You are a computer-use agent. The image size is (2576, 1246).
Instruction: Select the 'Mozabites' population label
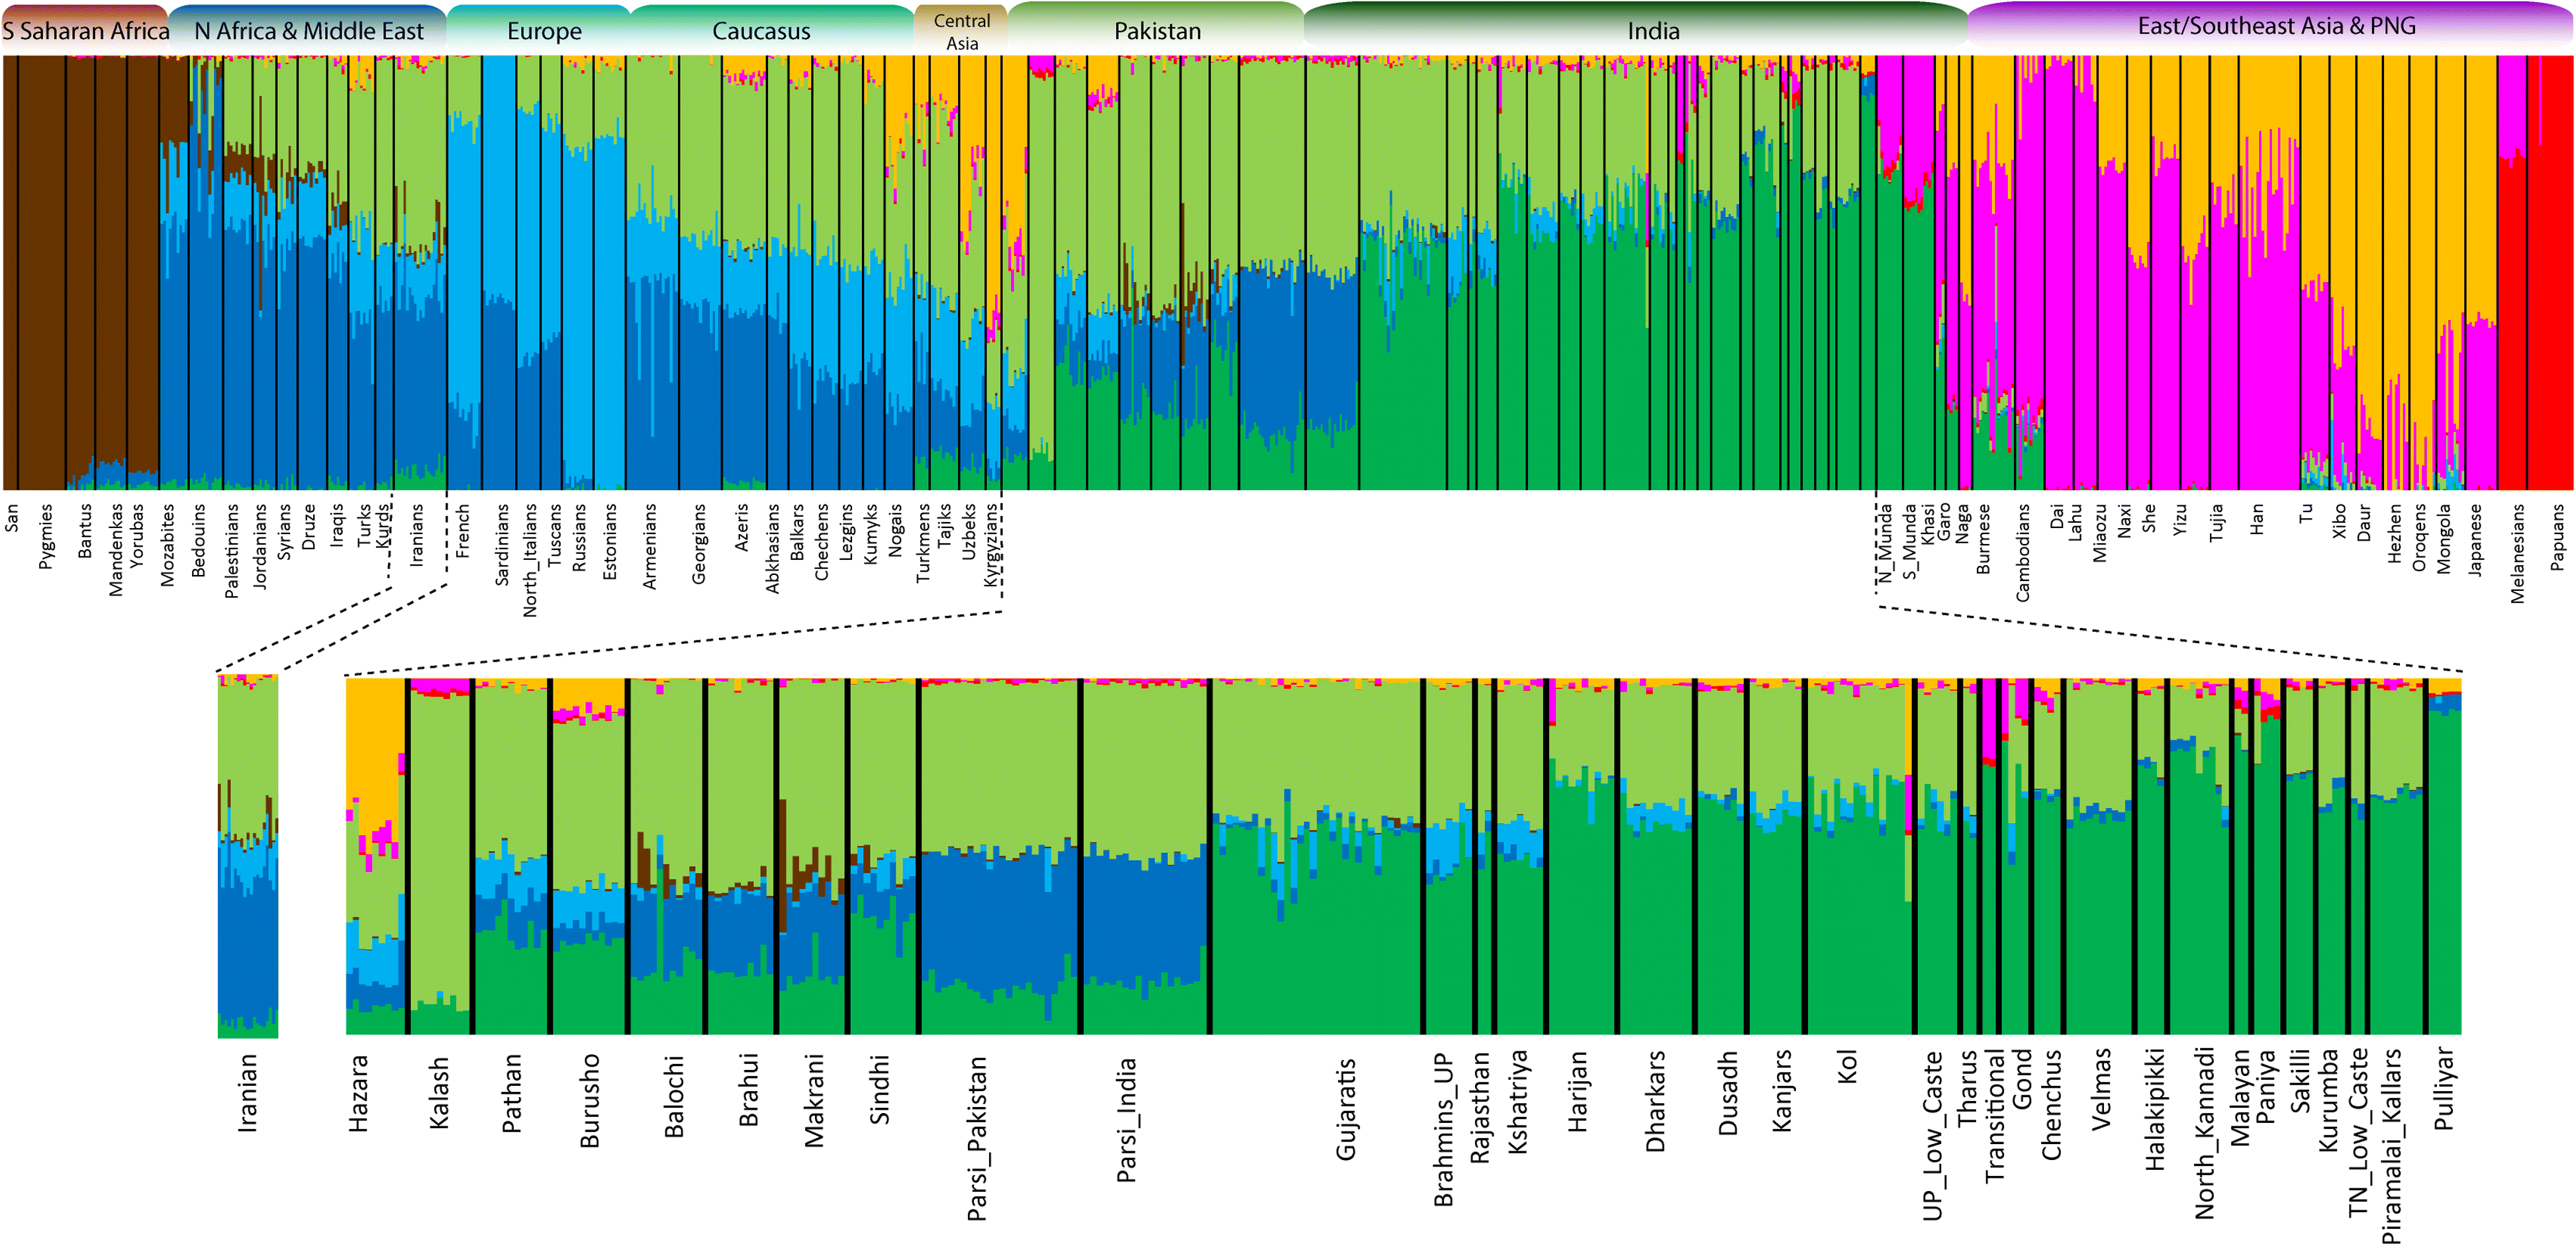pyautogui.click(x=167, y=545)
